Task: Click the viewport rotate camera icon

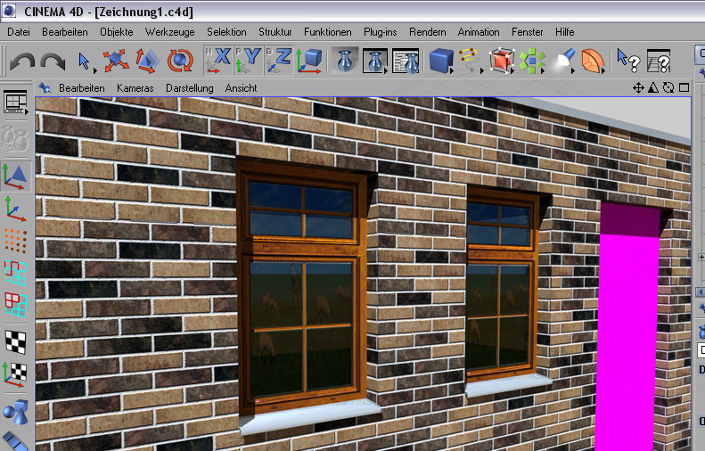Action: 668,87
